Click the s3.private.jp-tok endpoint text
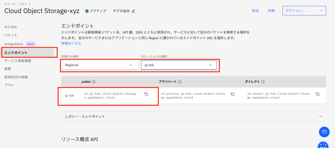This screenshot has height=148, width=335. point(193,96)
